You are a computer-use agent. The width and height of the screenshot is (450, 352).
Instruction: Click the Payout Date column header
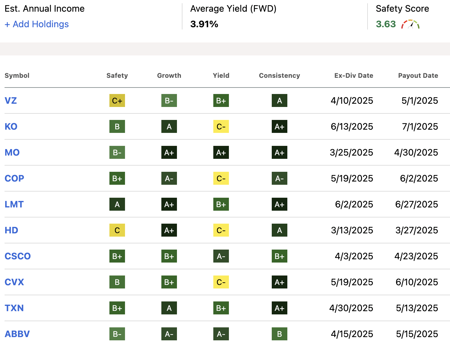point(418,76)
